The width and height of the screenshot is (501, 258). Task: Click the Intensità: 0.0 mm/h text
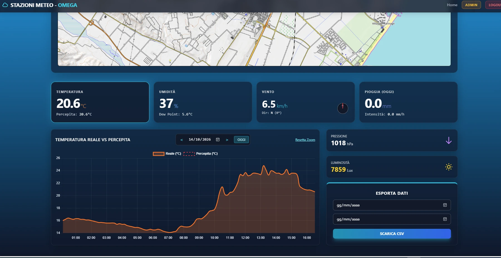(x=384, y=114)
